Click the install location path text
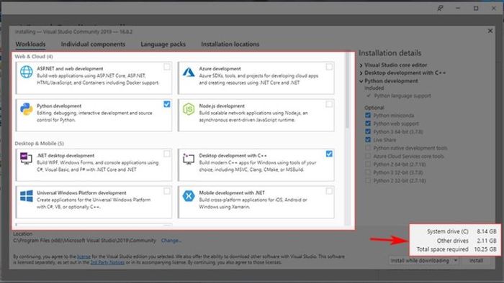This screenshot has height=283, width=504. tap(84, 241)
